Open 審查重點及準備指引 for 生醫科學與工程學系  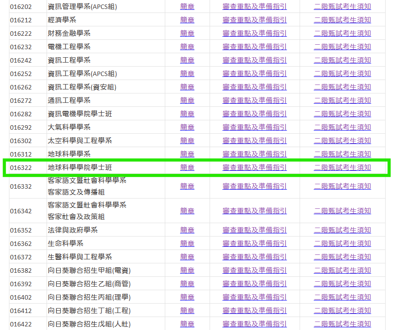coord(254,257)
